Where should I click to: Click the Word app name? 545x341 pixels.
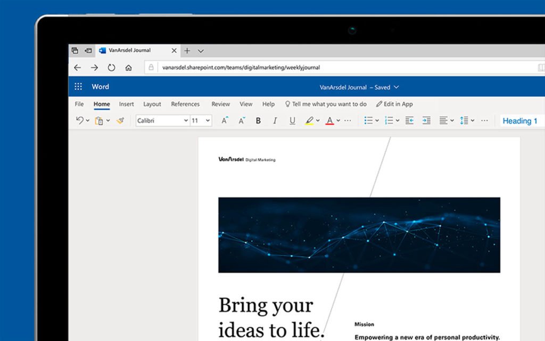pos(100,87)
